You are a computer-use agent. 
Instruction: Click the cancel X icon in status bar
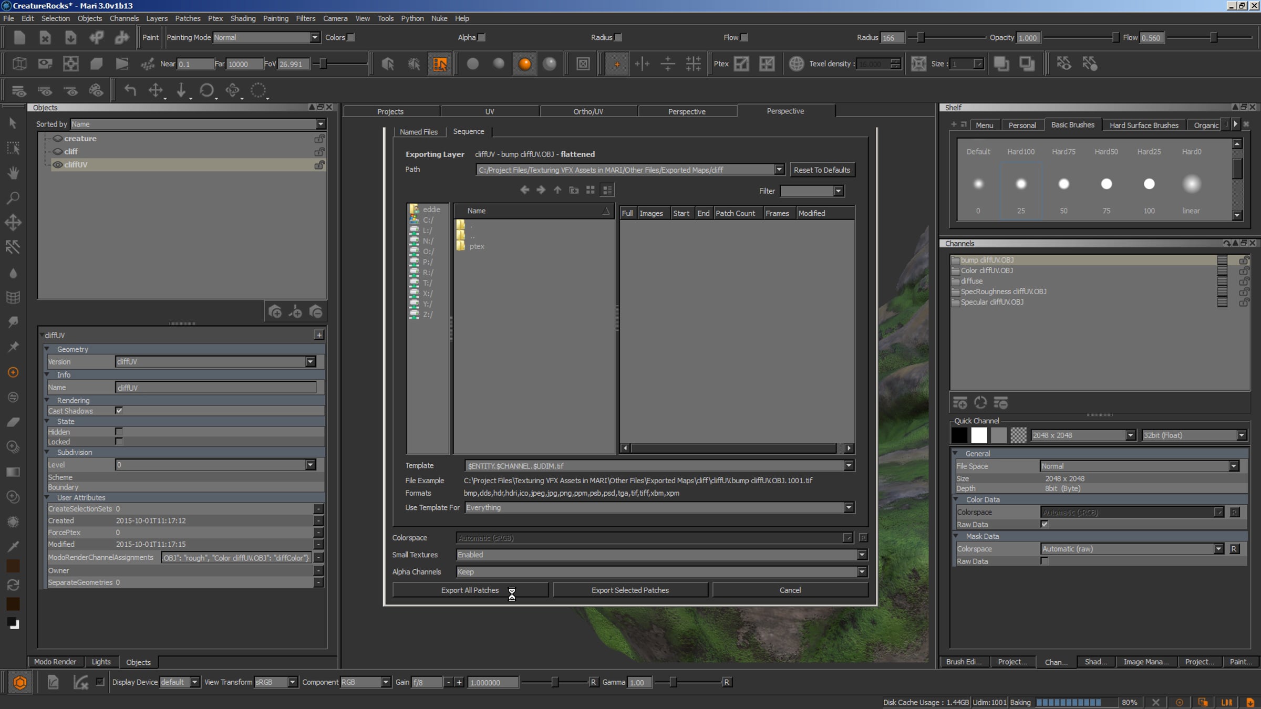[x=1156, y=702]
